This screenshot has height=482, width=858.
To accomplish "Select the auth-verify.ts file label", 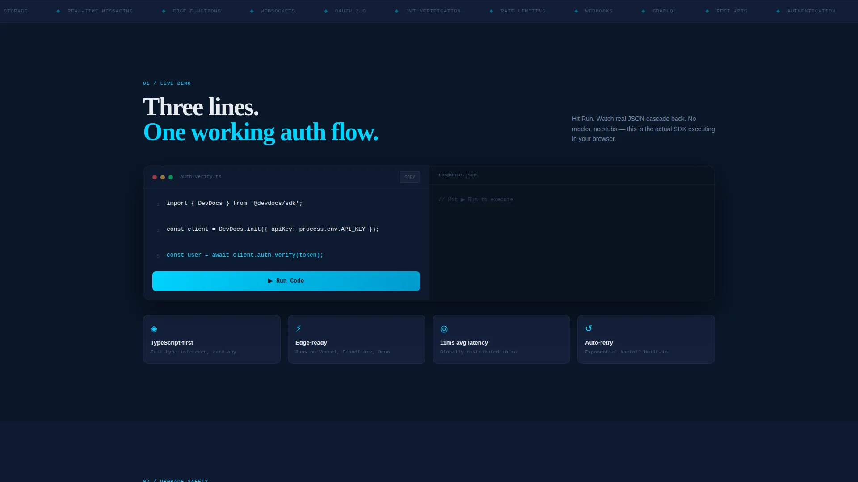I will 201,177.
